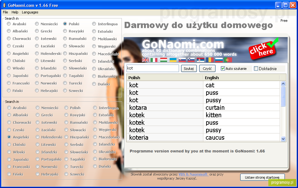Click the GoNaomi.com banner title
The height and width of the screenshot is (188, 298).
183,44
